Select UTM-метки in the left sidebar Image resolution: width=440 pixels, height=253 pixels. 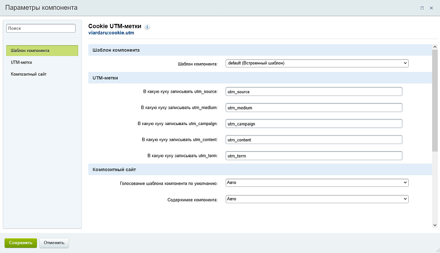22,62
